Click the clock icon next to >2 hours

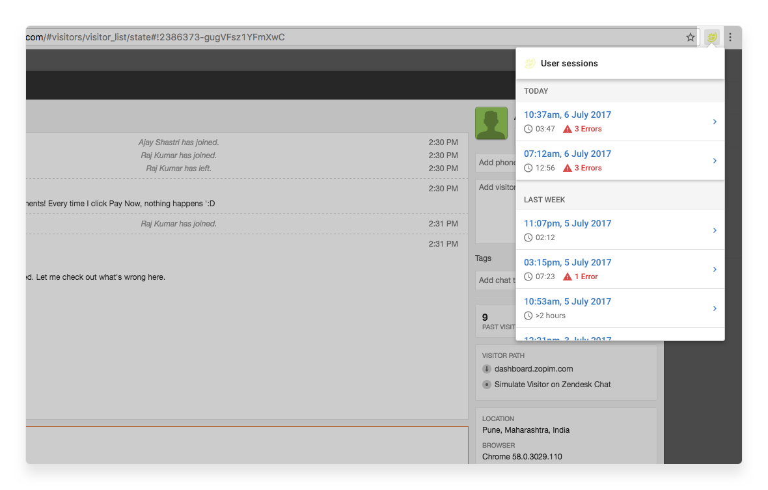[x=528, y=316]
